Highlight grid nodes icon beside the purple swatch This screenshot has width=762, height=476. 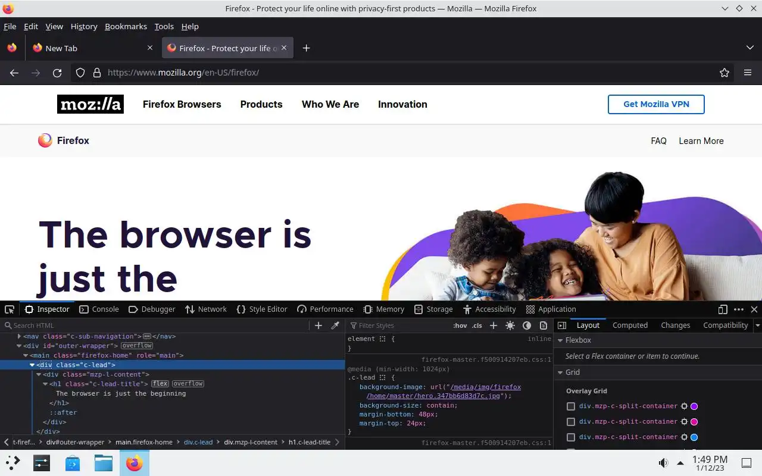click(684, 406)
